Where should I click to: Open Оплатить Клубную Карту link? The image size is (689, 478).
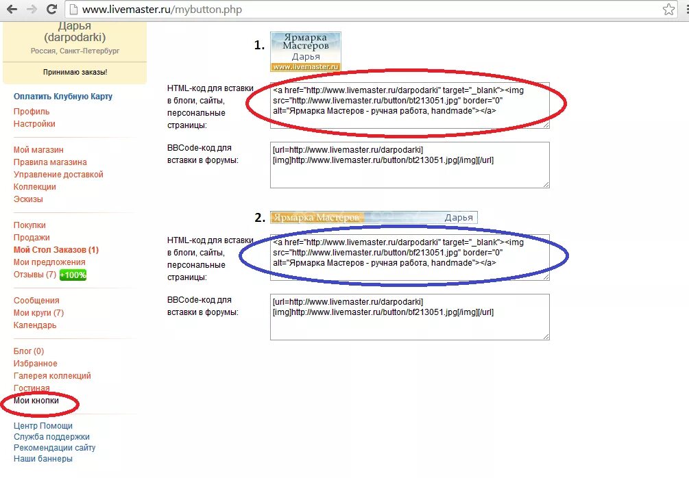pos(63,96)
